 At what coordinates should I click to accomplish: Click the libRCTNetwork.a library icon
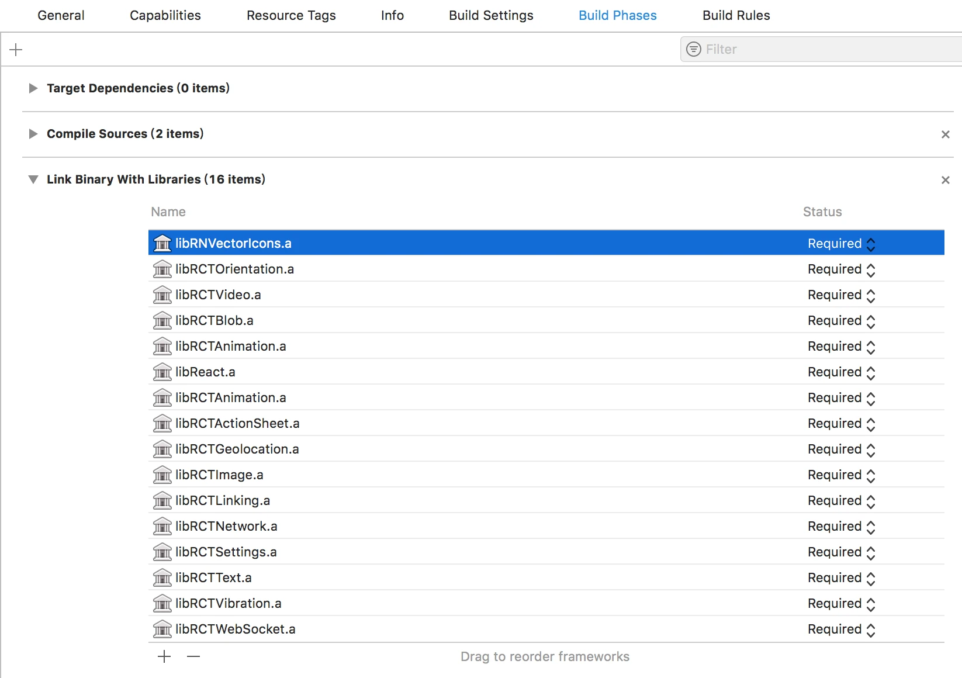[x=162, y=526]
